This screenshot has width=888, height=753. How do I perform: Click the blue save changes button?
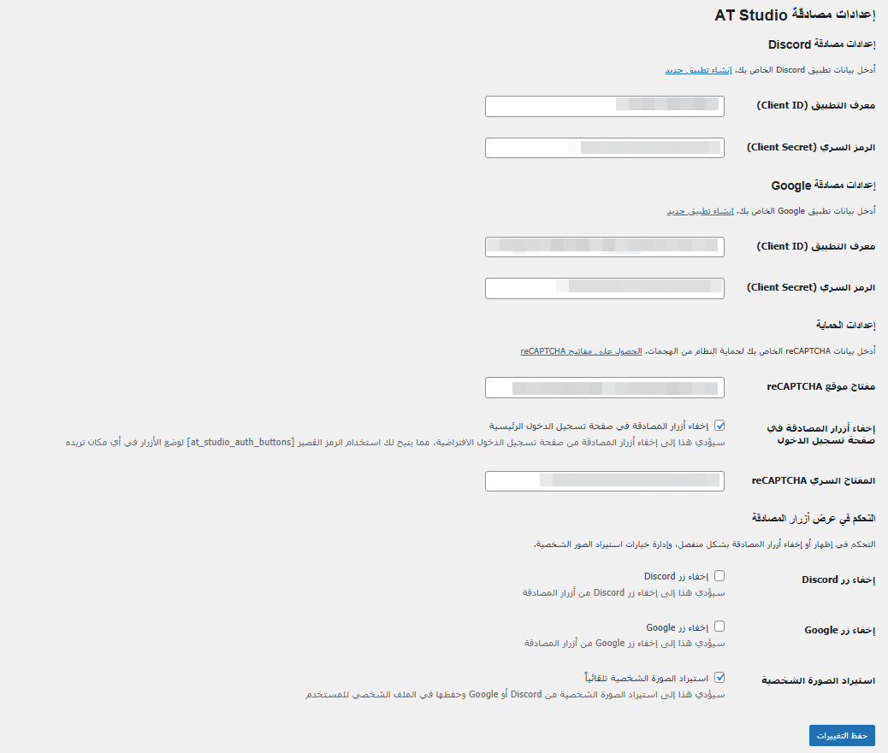coord(842,735)
